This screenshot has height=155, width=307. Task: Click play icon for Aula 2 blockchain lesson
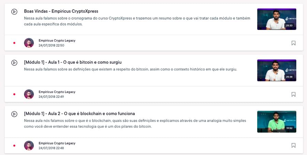coord(14,114)
